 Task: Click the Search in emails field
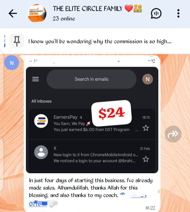[91, 79]
